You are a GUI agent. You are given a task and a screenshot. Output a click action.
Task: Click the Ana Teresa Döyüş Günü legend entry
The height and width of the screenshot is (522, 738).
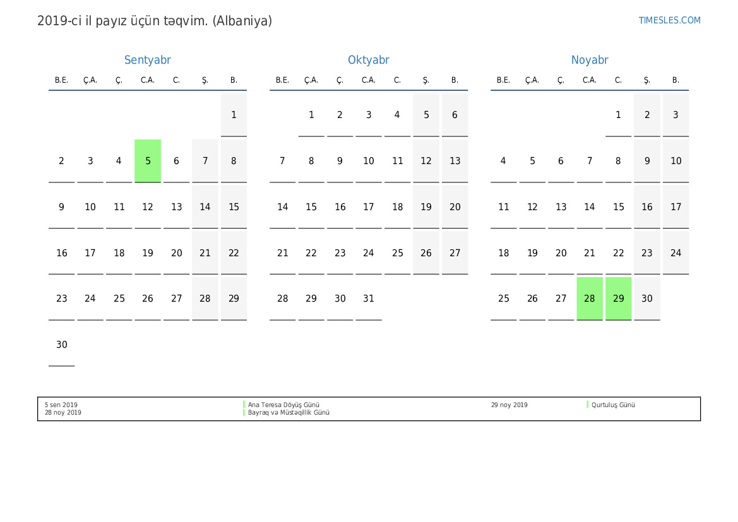coord(283,405)
